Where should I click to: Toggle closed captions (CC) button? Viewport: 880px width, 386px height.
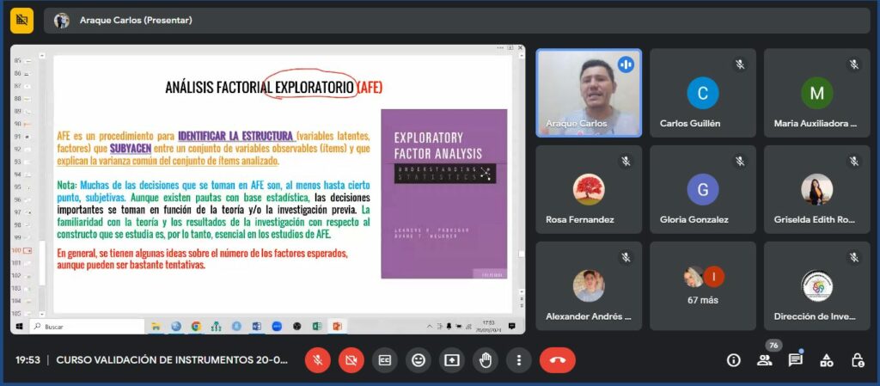pyautogui.click(x=384, y=360)
